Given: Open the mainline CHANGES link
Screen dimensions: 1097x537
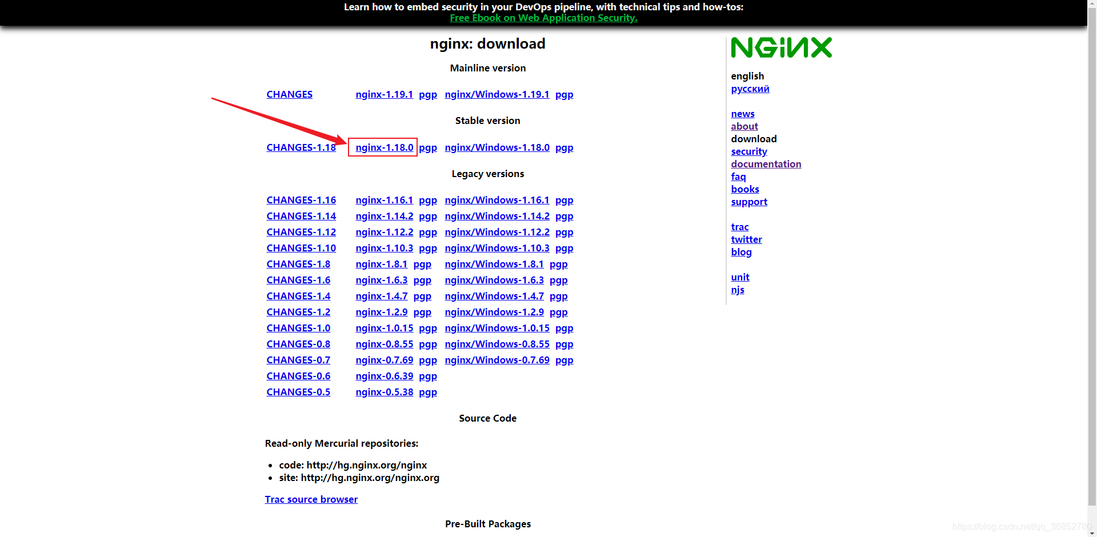Looking at the screenshot, I should point(289,94).
